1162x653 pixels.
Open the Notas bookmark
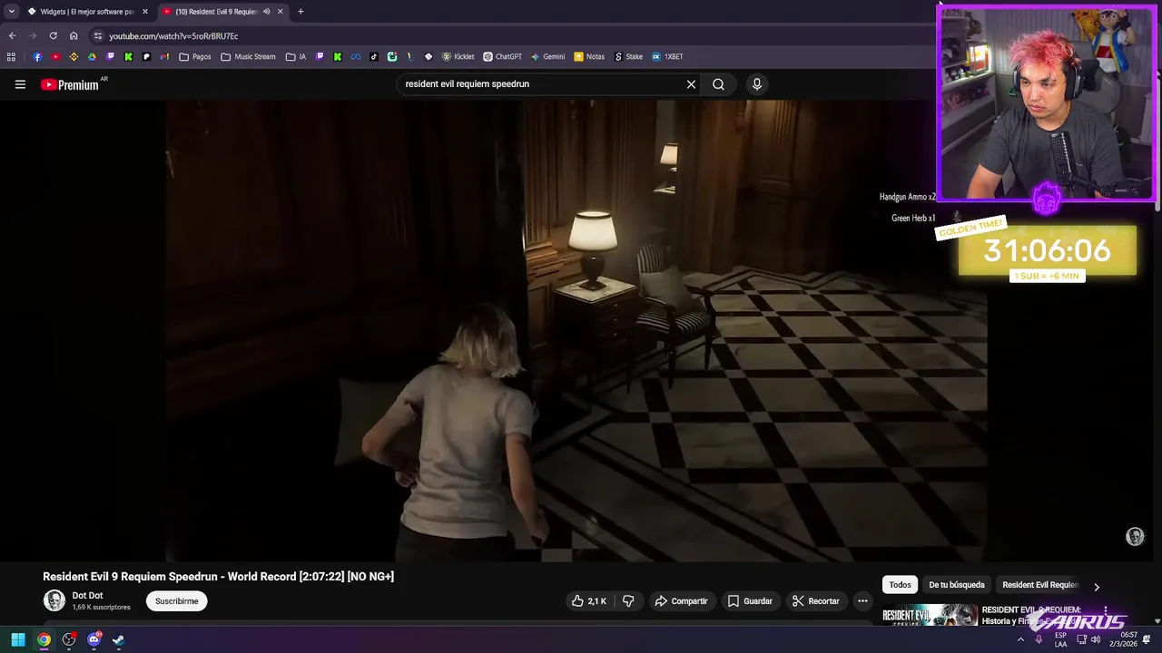(x=588, y=56)
